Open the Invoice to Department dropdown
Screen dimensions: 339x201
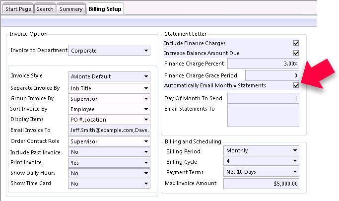[109, 51]
